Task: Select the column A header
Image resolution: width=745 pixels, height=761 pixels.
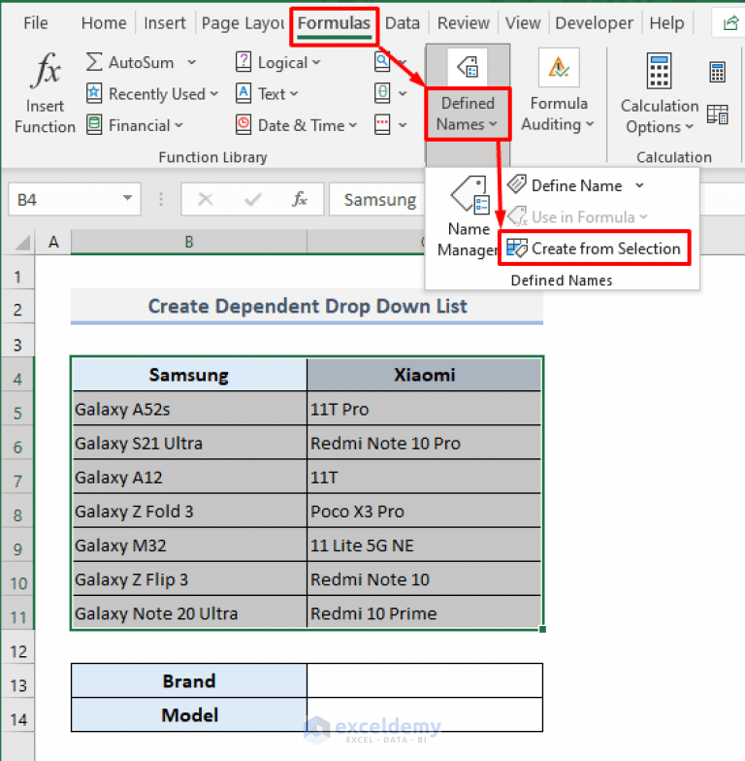Action: (x=53, y=242)
